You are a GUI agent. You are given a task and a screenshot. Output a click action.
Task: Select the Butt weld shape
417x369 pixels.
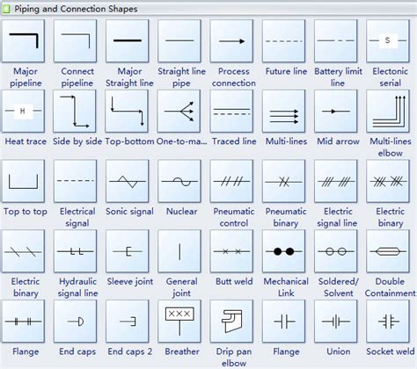click(x=231, y=251)
